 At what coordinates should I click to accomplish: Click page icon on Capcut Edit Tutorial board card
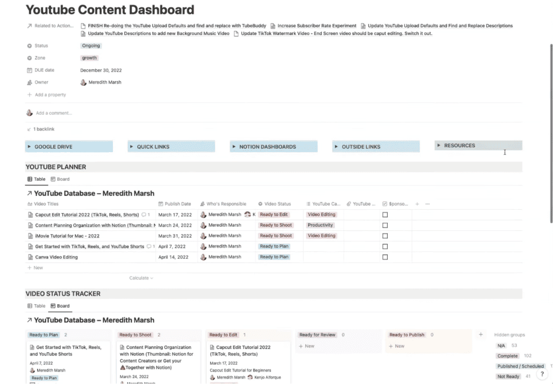(x=212, y=347)
